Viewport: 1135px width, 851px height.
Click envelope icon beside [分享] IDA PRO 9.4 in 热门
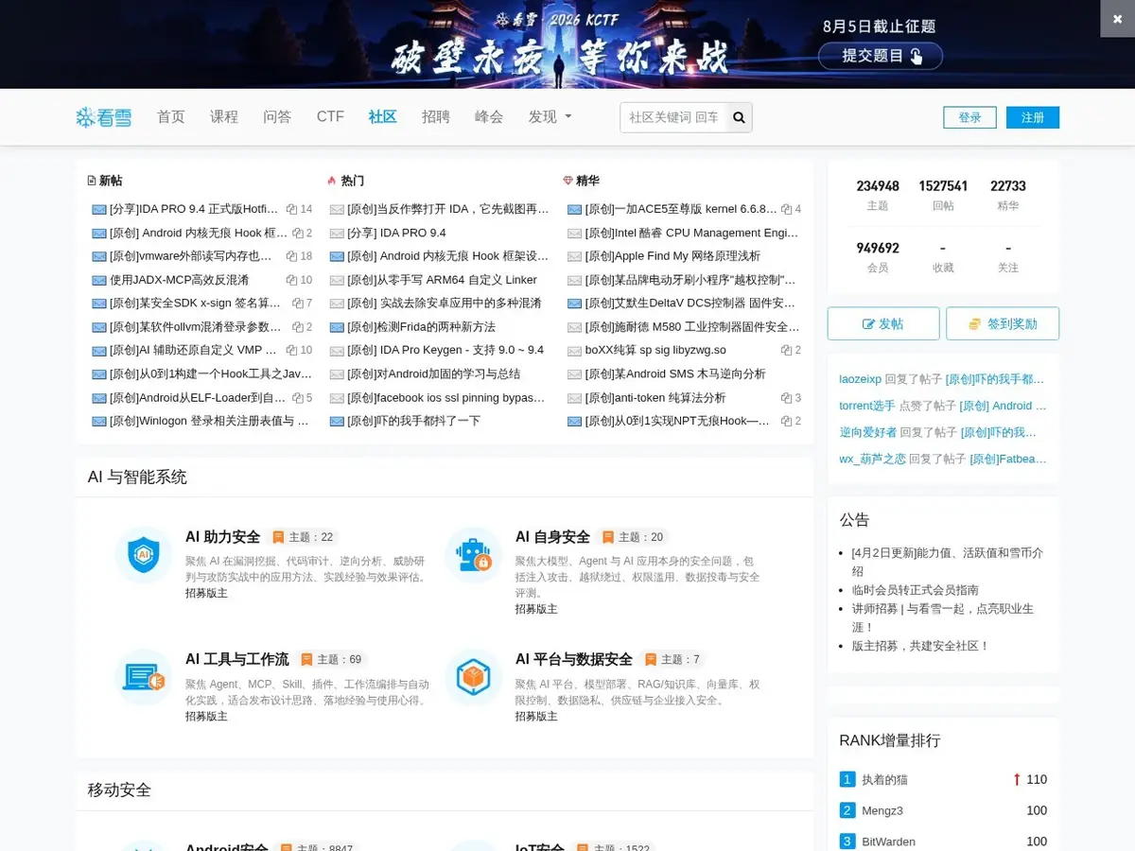click(x=337, y=234)
